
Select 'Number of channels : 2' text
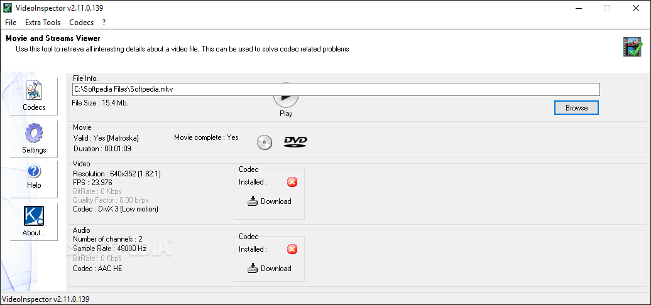pyautogui.click(x=107, y=238)
